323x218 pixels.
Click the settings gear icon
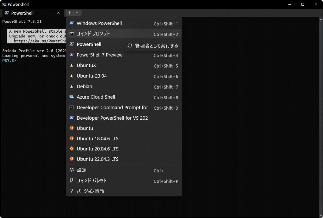72,170
